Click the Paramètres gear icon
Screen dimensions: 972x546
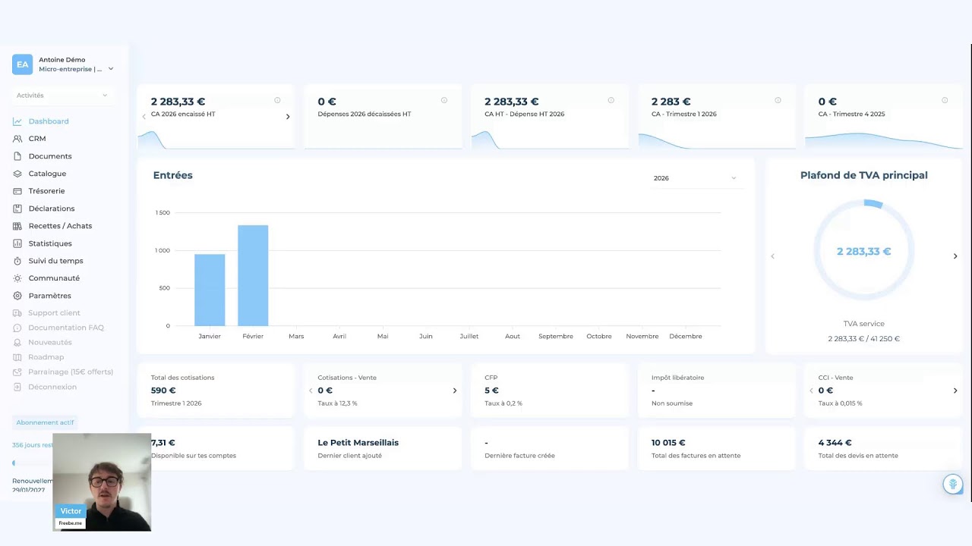(x=17, y=296)
